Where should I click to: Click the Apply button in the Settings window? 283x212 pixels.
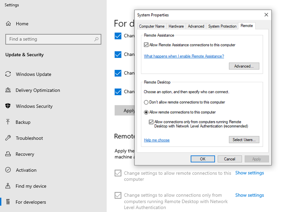click(125, 110)
